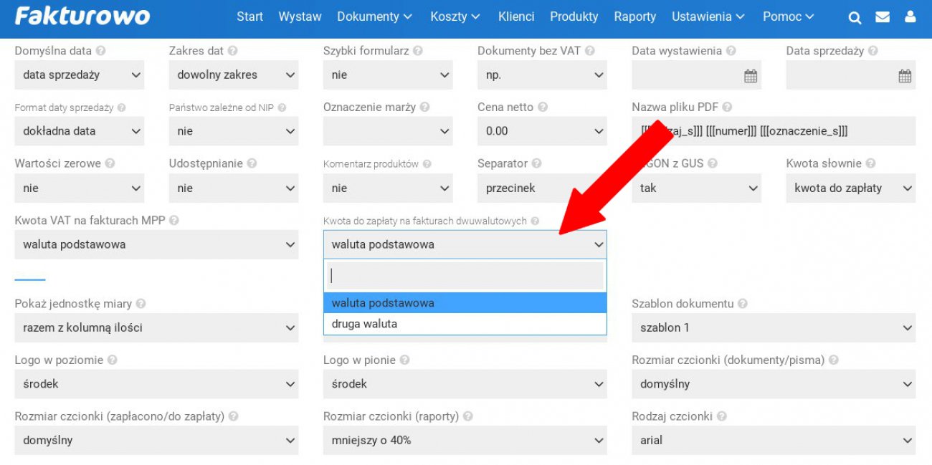Image resolution: width=932 pixels, height=465 pixels.
Task: Click the Nazwa pliku PDF input field
Action: [x=773, y=131]
